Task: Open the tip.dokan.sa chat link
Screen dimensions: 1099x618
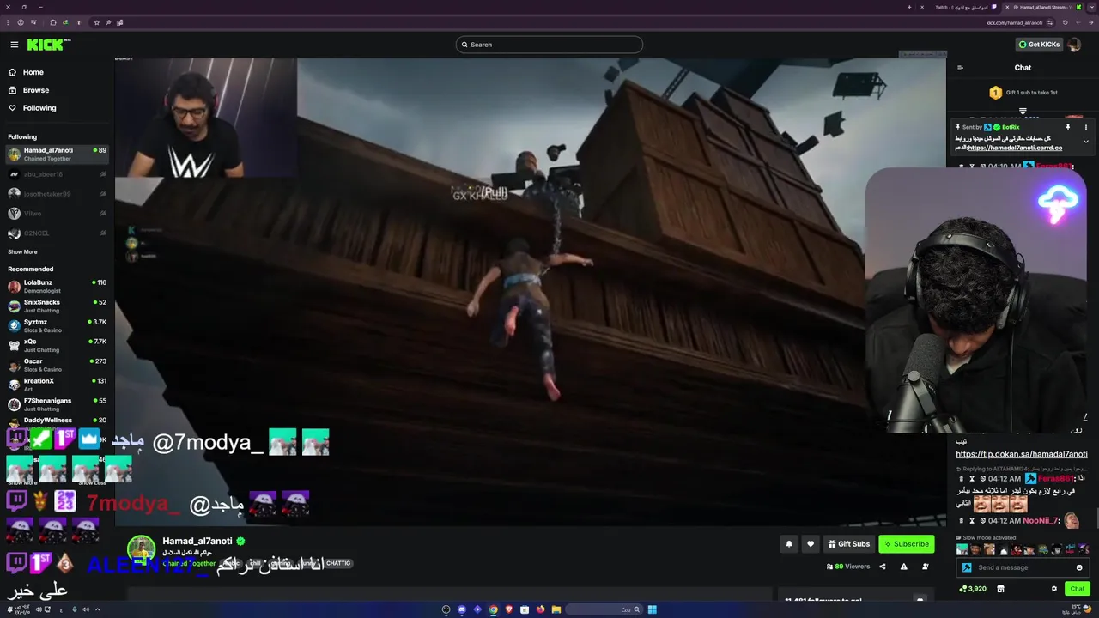Action: pyautogui.click(x=1022, y=454)
